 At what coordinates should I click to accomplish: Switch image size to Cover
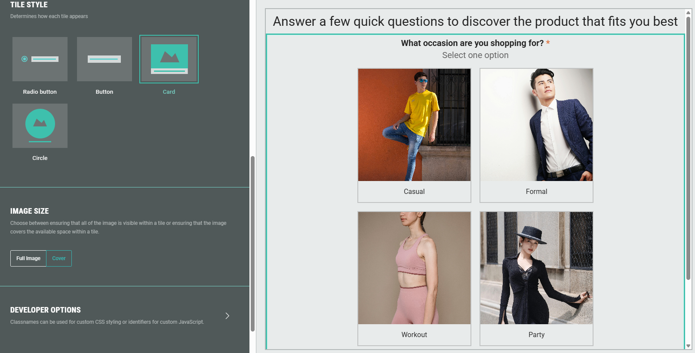click(59, 258)
